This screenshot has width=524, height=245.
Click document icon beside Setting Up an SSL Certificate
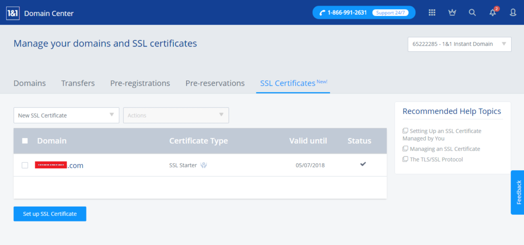405,131
